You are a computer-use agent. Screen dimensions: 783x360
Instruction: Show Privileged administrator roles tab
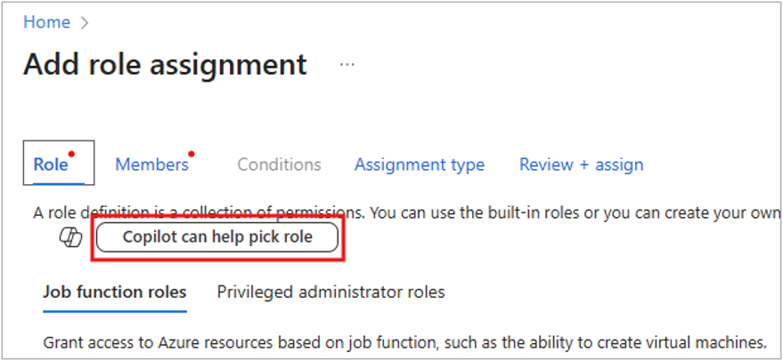pos(330,292)
